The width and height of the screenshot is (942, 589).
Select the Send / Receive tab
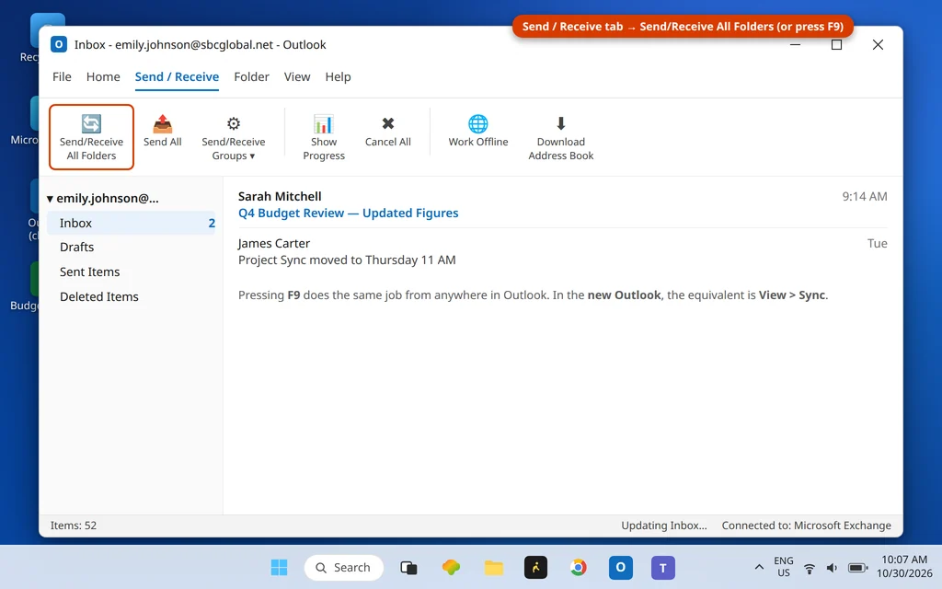tap(177, 77)
